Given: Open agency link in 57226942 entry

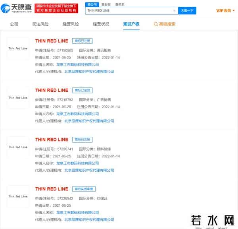Looking at the screenshot, I should pyautogui.click(x=89, y=219).
